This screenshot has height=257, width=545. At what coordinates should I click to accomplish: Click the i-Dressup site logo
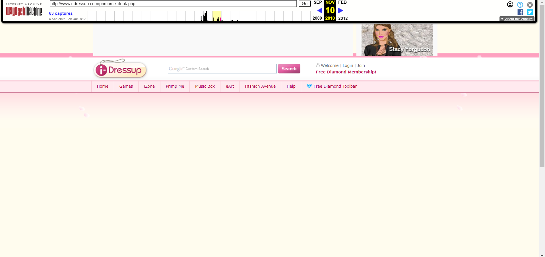[x=120, y=69]
